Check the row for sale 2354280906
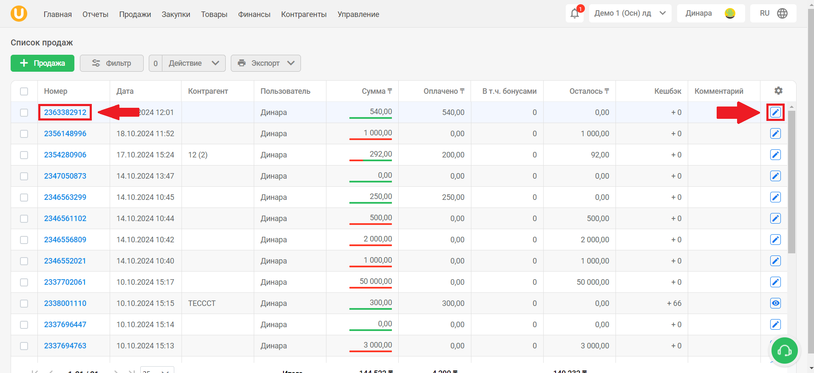Screen dimensions: 814x373 tap(24, 155)
